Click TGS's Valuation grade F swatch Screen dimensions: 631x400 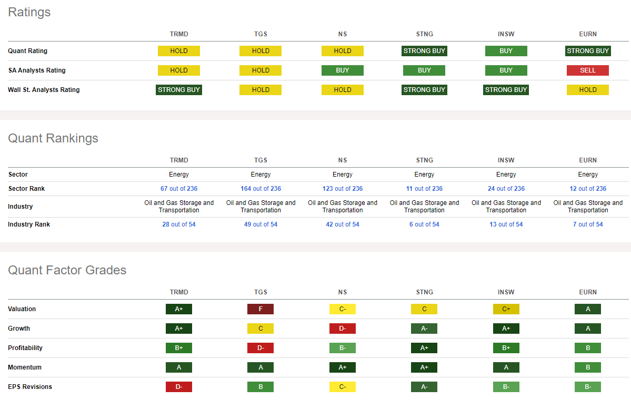click(x=261, y=309)
